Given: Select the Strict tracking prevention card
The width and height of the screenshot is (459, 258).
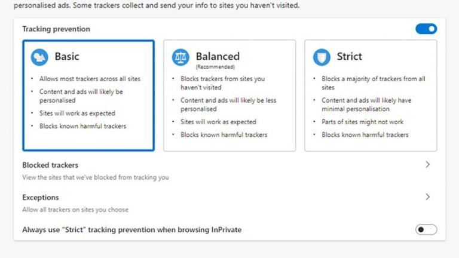Looking at the screenshot, I should 371,96.
